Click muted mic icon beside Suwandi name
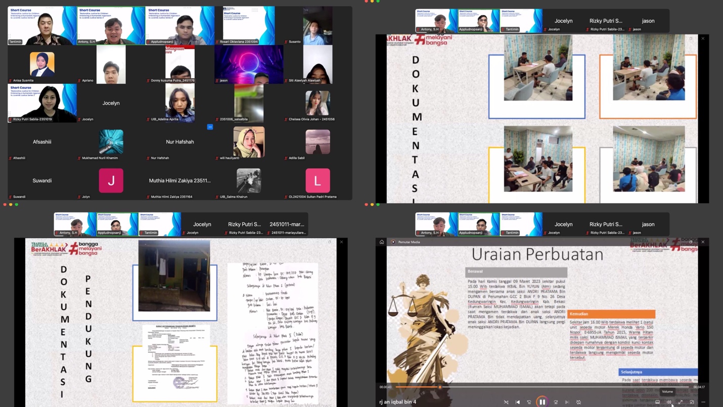 (11, 197)
